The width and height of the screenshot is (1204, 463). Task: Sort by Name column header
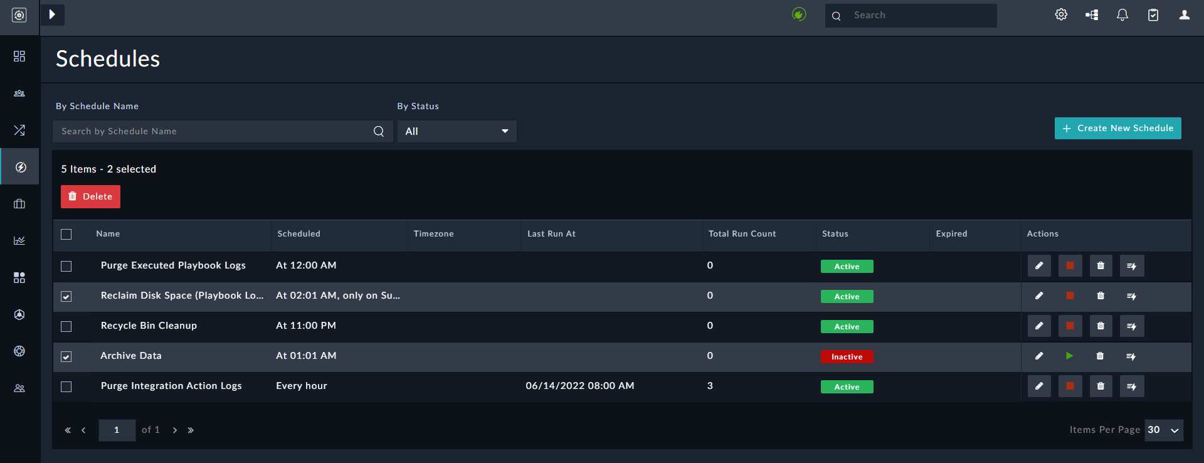pos(108,234)
